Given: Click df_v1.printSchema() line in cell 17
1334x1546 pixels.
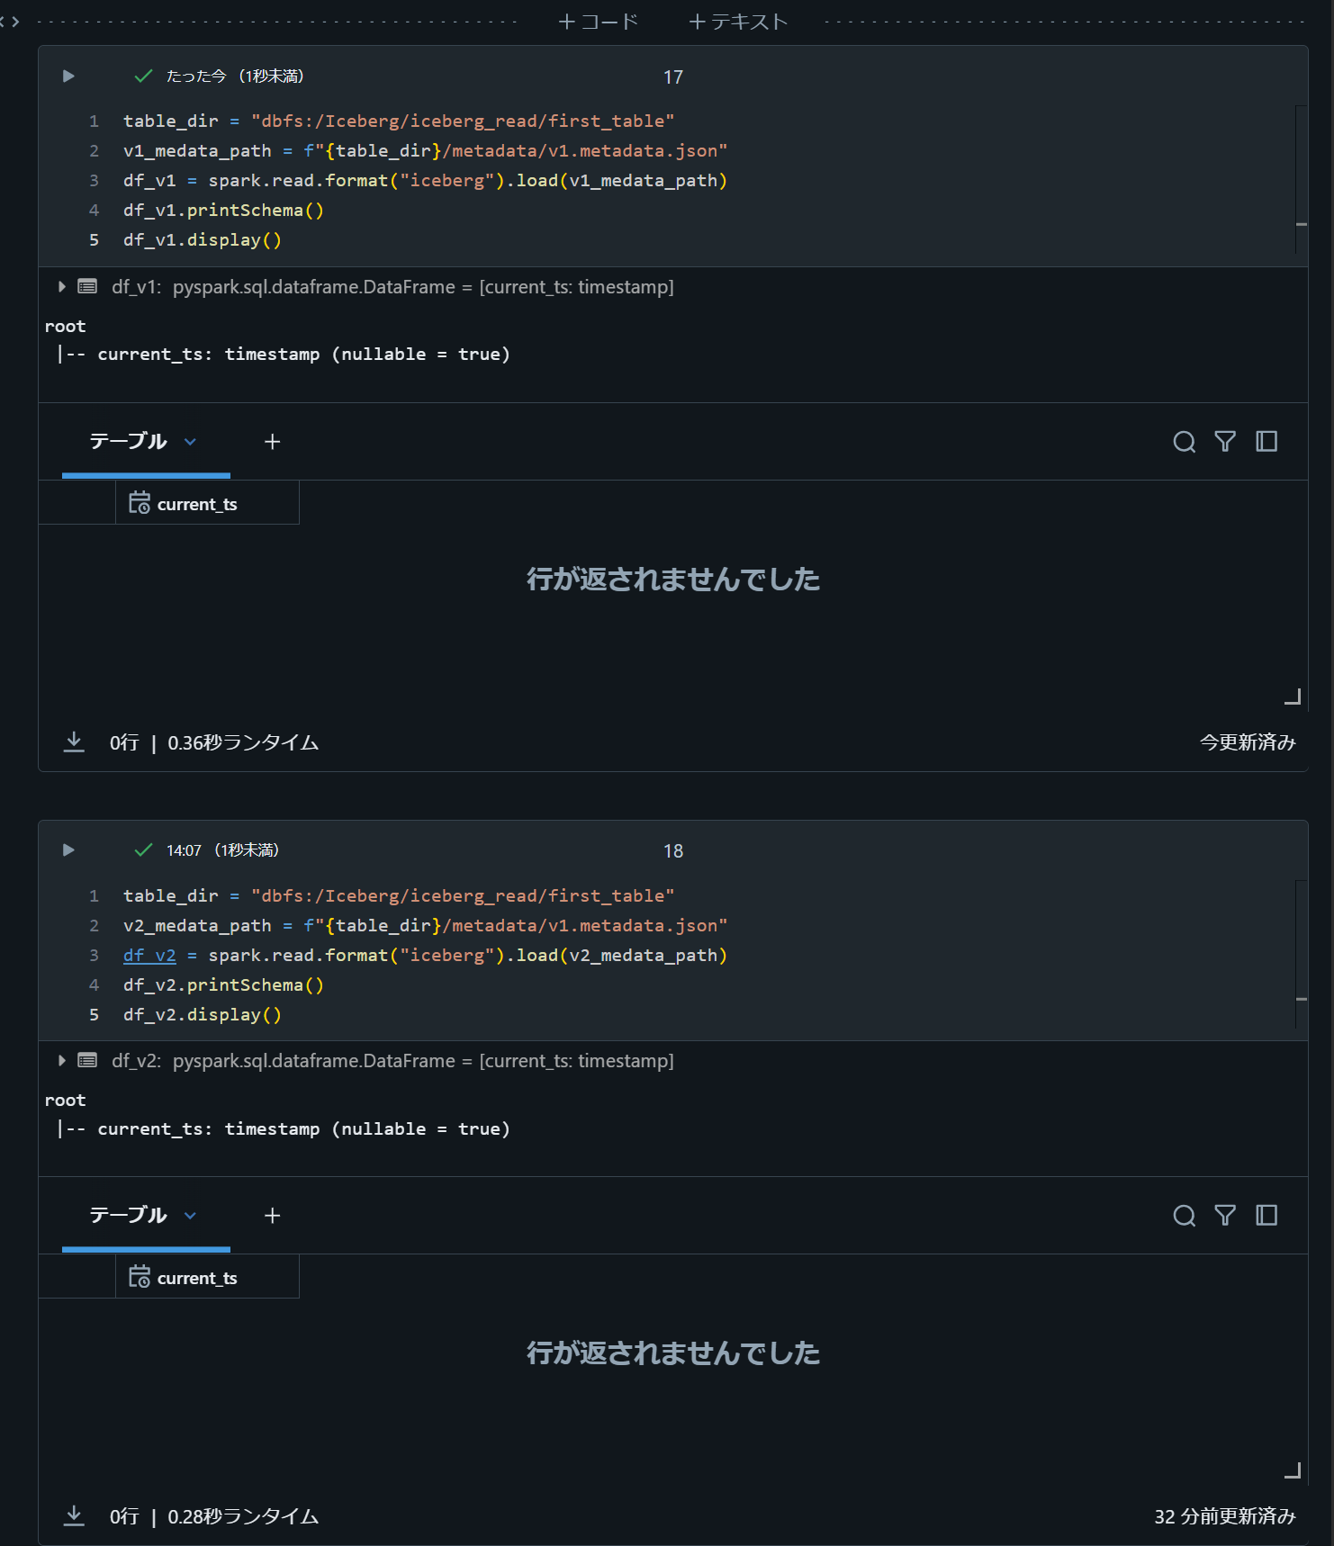Looking at the screenshot, I should (x=223, y=211).
